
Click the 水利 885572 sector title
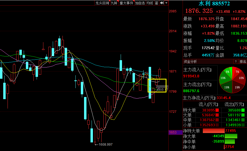[214, 3]
